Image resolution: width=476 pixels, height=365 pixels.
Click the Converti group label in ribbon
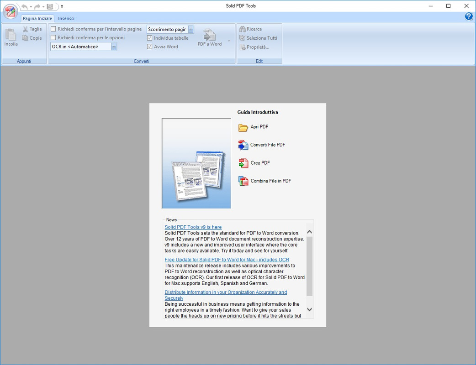pos(142,61)
